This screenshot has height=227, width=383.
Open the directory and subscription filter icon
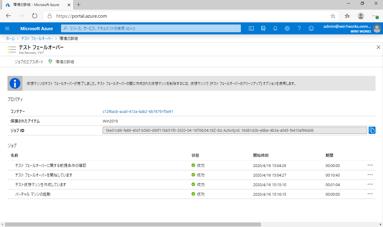(263, 28)
